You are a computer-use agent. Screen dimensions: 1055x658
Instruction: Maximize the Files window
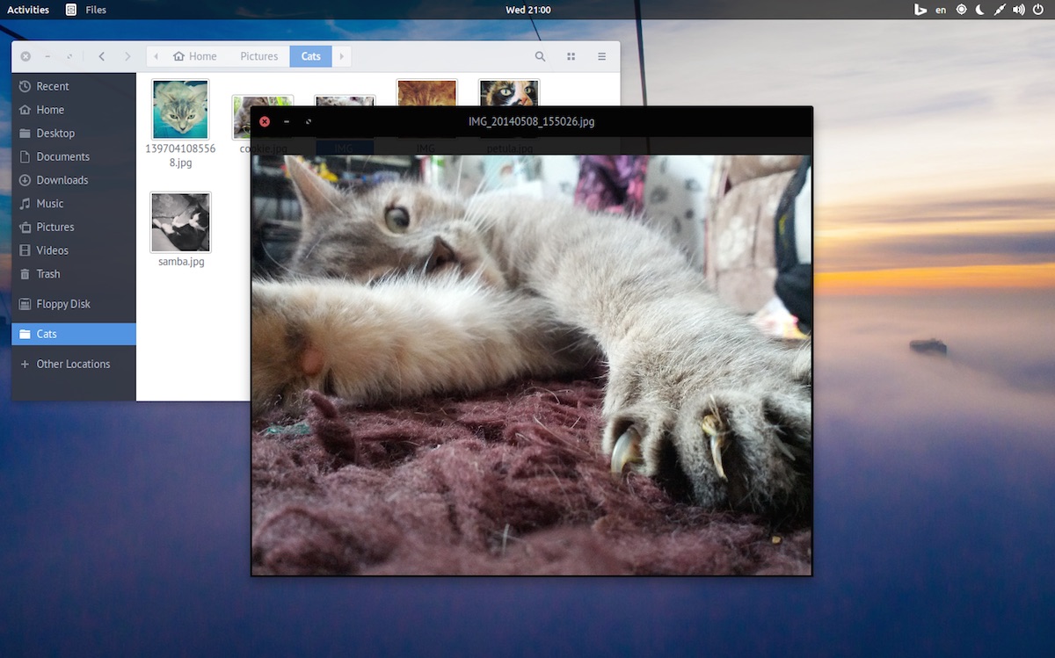tap(69, 56)
